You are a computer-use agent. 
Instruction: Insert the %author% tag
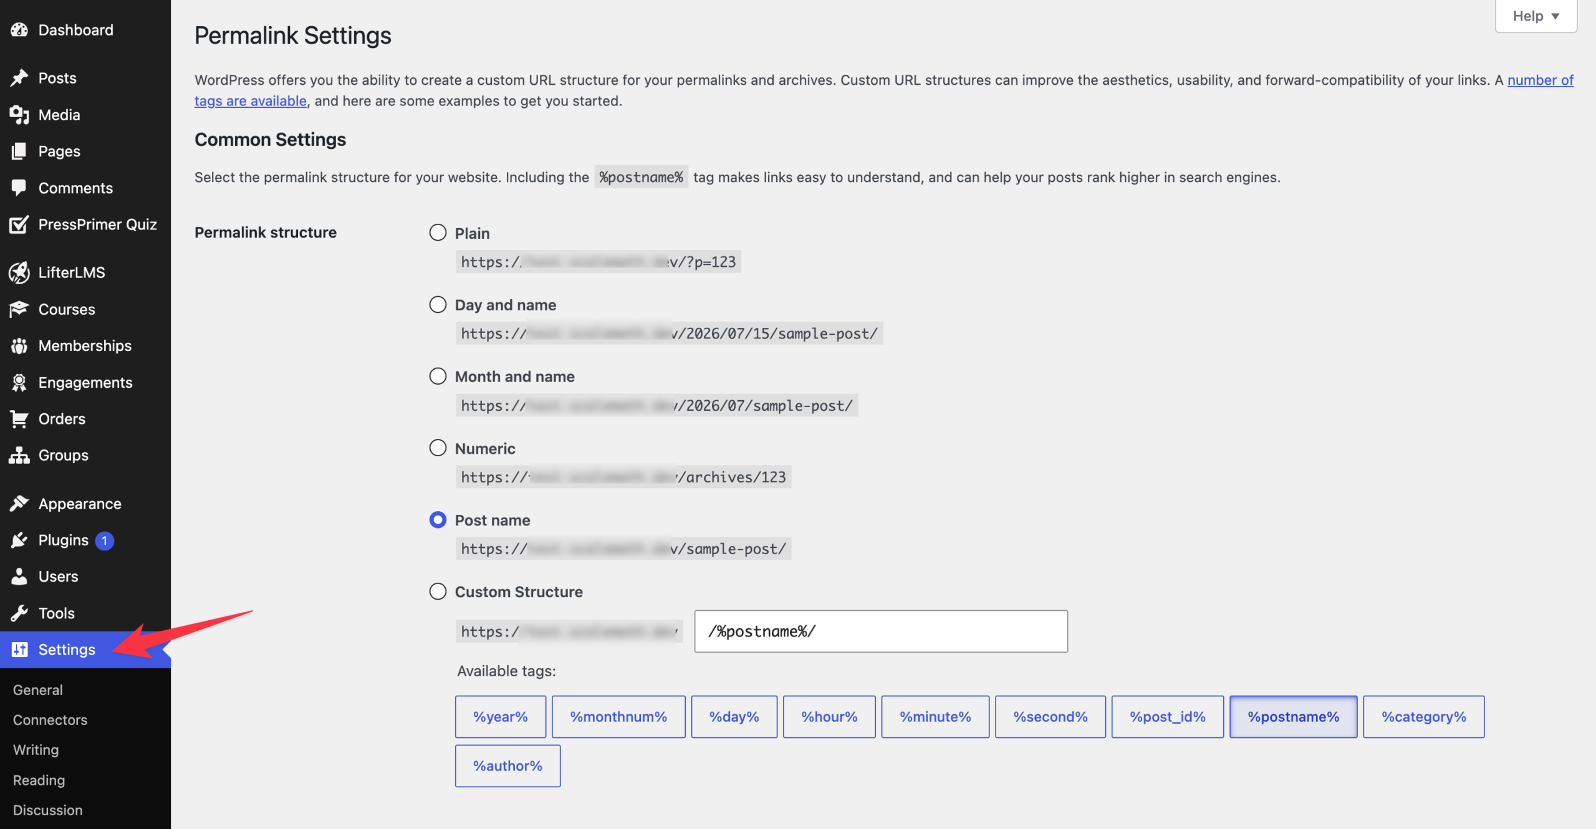click(507, 766)
